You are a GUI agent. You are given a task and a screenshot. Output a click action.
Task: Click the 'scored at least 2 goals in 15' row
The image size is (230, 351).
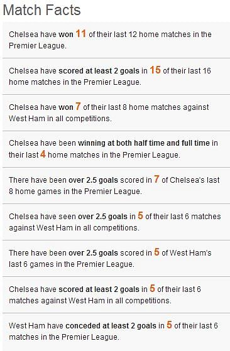[x=116, y=77]
